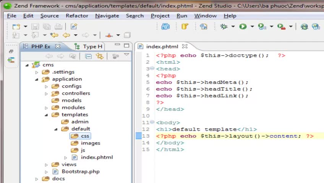Viewport: 324px width, 183px height.
Task: Open the Run dropdown arrow
Action: click(252, 26)
